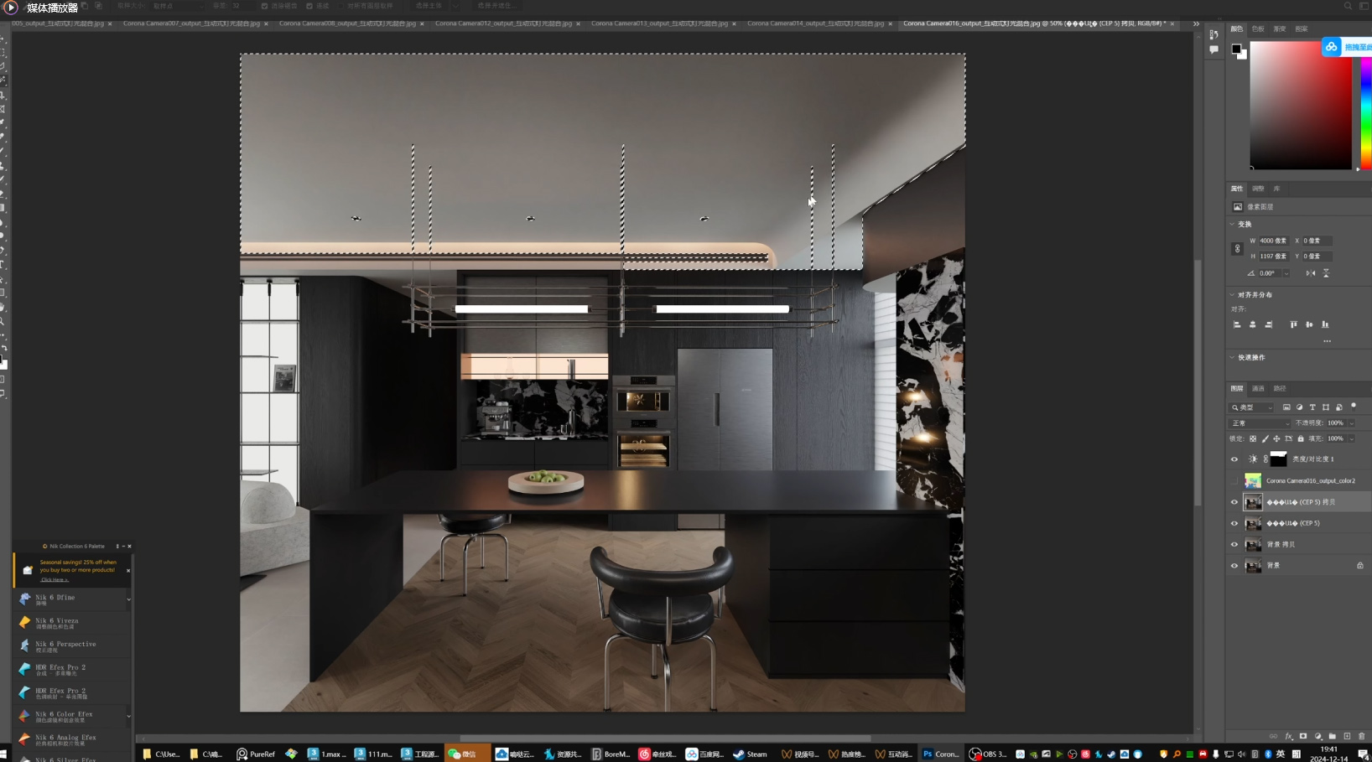Open PureRef from the taskbar
Screen dimensions: 1372x762
pos(256,754)
